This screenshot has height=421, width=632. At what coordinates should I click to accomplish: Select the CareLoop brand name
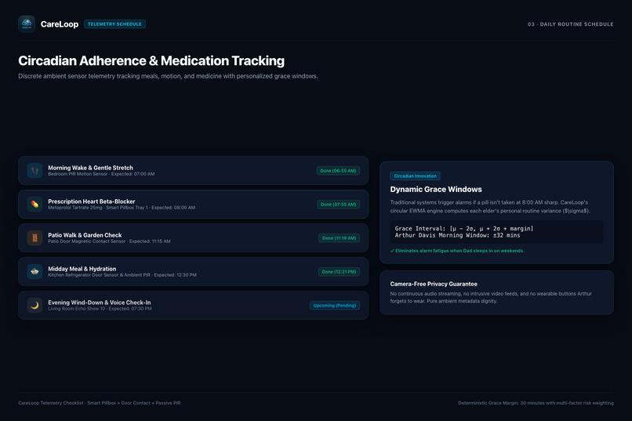[60, 24]
